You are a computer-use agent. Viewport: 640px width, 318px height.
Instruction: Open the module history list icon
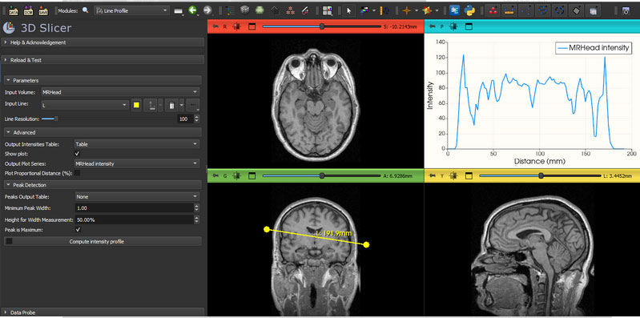pyautogui.click(x=179, y=11)
